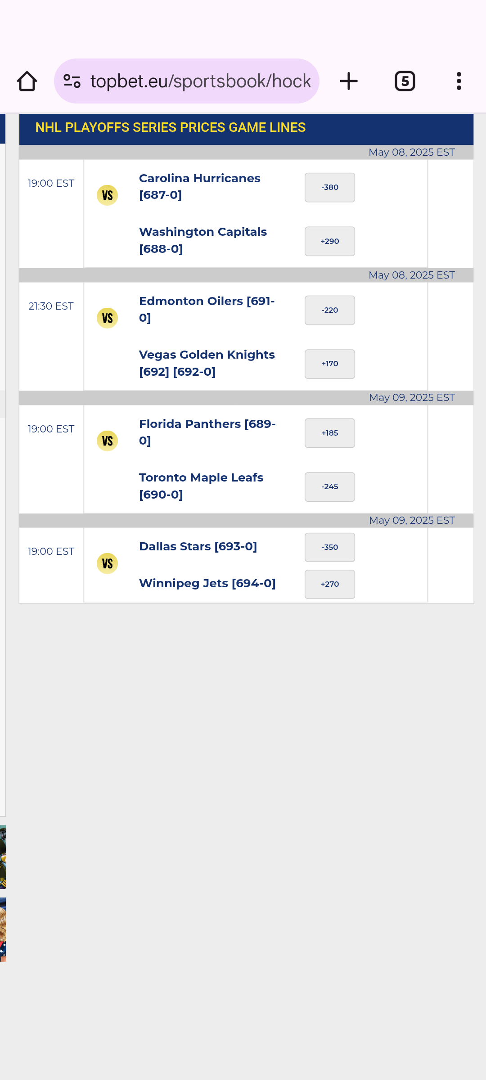Tap VS icon for Oilers vs Golden Knights
Image resolution: width=486 pixels, height=1080 pixels.
[108, 318]
